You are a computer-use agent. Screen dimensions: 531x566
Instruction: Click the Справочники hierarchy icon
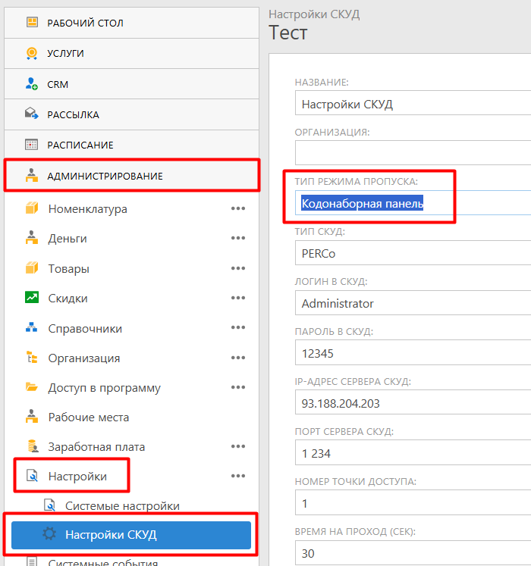(x=32, y=328)
